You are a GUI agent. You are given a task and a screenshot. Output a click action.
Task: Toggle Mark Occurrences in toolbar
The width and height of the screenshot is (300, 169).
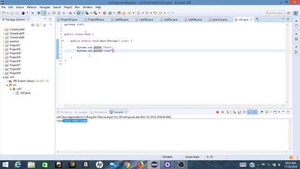pyautogui.click(x=44, y=13)
